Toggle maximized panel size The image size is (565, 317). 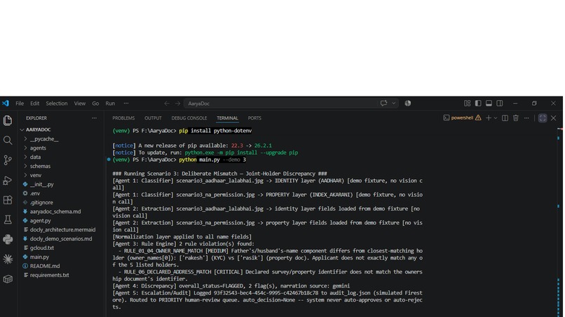[543, 118]
